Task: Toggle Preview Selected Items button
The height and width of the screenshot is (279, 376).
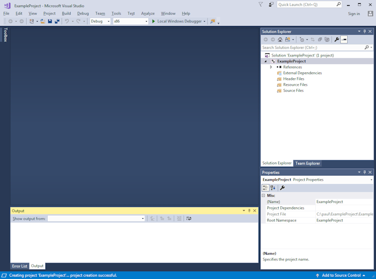Action: 344,40
